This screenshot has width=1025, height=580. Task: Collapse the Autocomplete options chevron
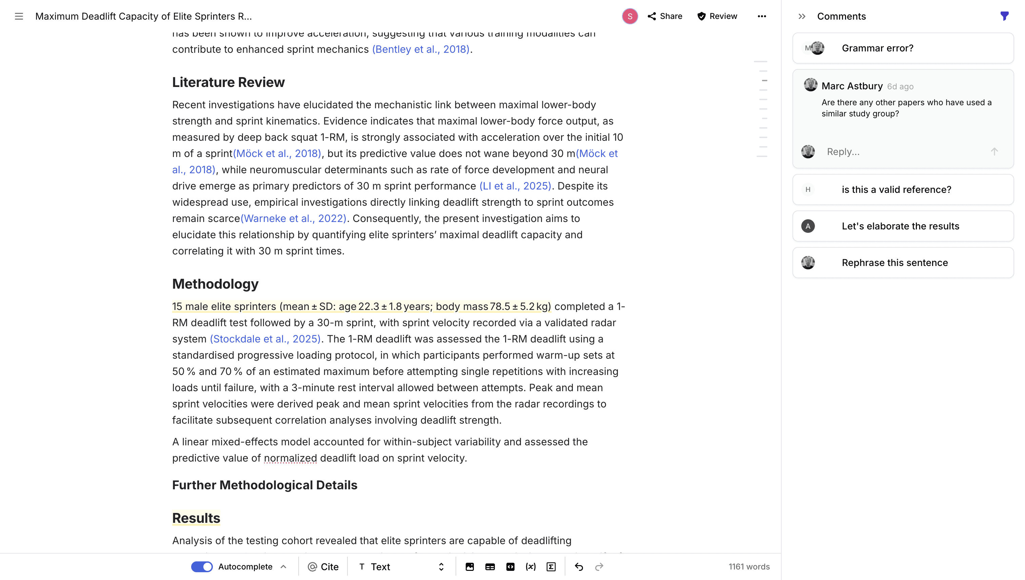point(283,566)
